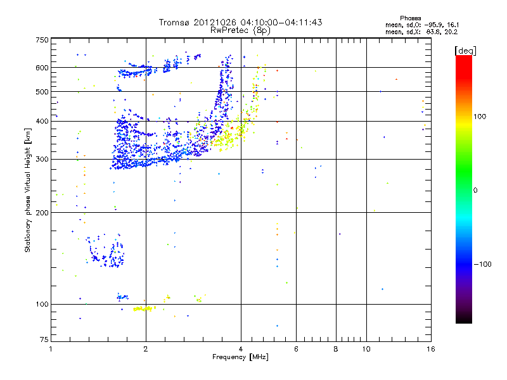Click the yellow echo cluster just below 100 km

(143, 308)
